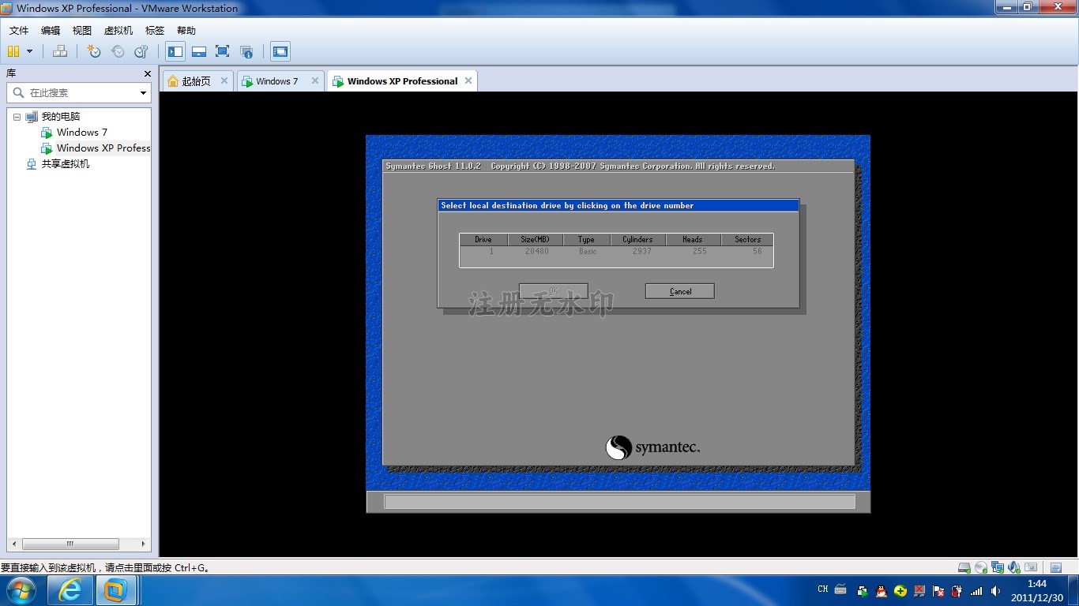Image resolution: width=1079 pixels, height=606 pixels.
Task: Click the CD/DVD device status icon
Action: pos(980,567)
